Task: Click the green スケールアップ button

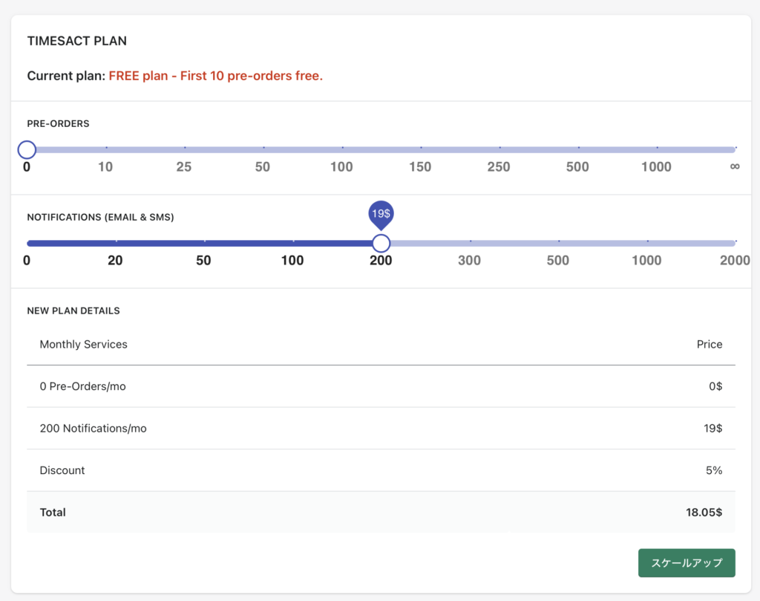Action: [687, 562]
